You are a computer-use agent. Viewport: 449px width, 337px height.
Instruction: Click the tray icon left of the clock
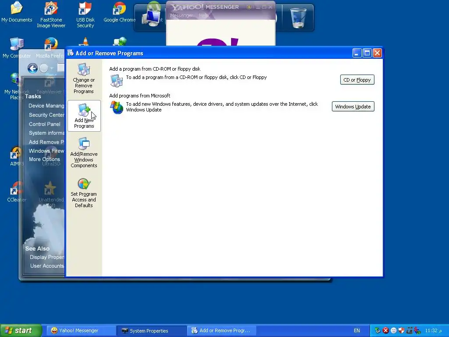[417, 330]
